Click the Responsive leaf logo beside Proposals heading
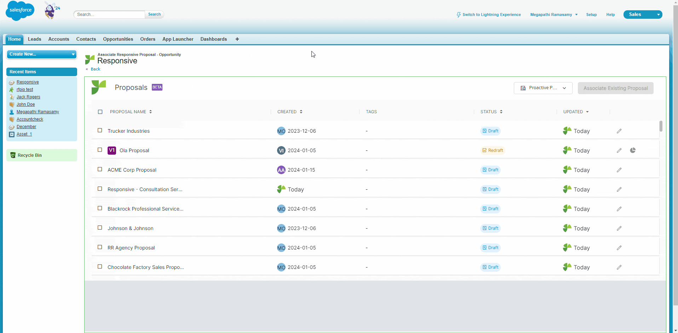The width and height of the screenshot is (678, 333). click(x=98, y=87)
